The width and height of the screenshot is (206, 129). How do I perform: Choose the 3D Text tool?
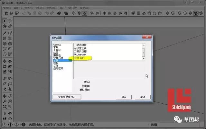10,89
